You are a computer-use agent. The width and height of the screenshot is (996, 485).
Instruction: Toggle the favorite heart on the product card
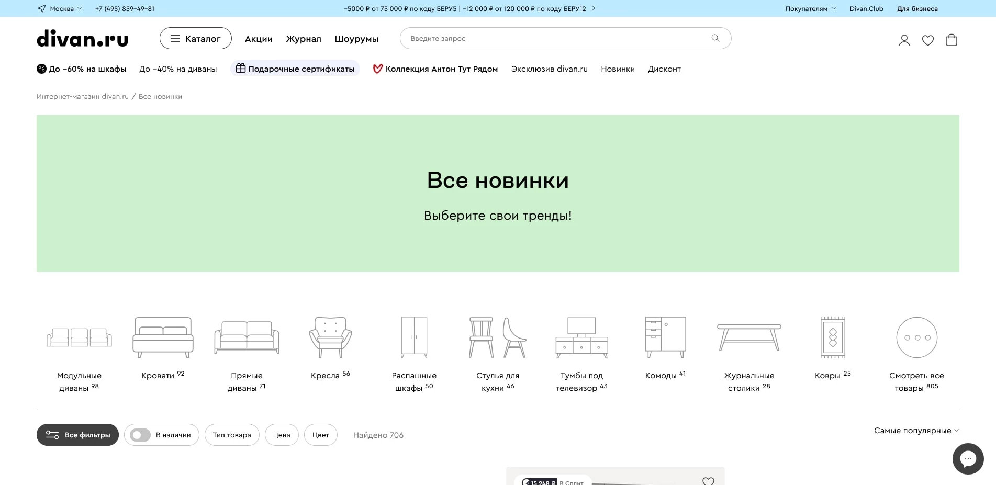(x=708, y=481)
